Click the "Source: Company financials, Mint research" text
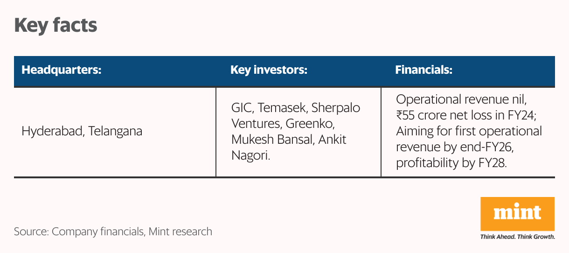Viewport: 569px width, 253px height. (113, 232)
